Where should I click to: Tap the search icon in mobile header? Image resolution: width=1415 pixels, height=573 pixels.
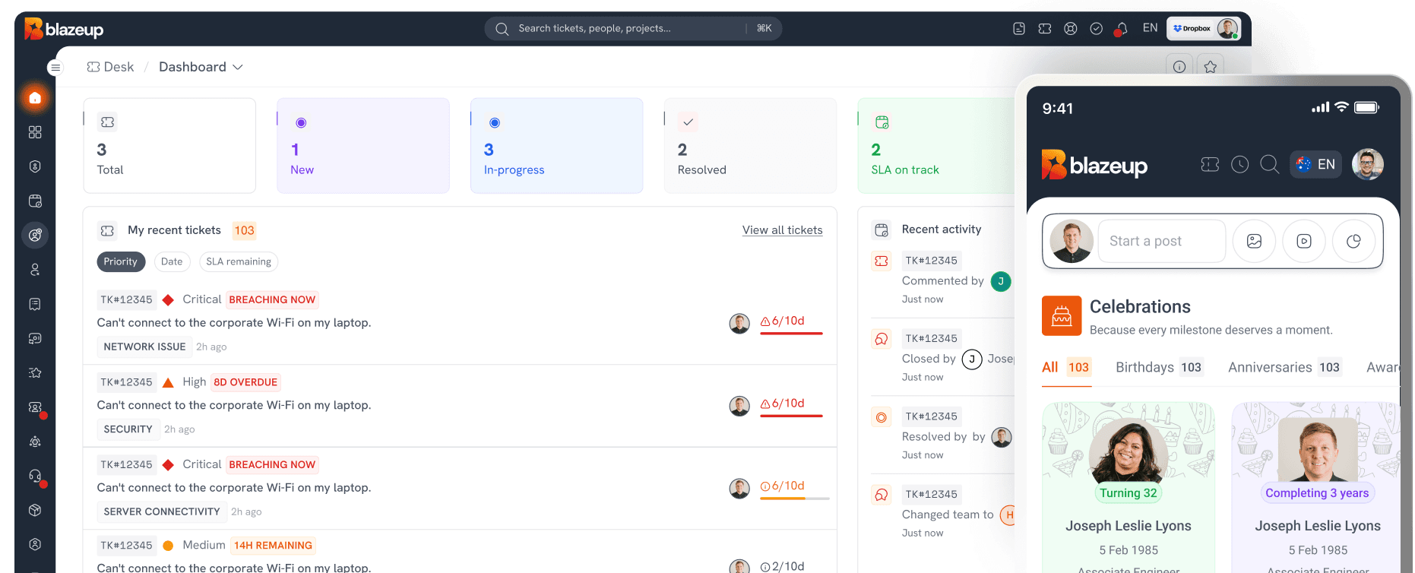click(1269, 164)
